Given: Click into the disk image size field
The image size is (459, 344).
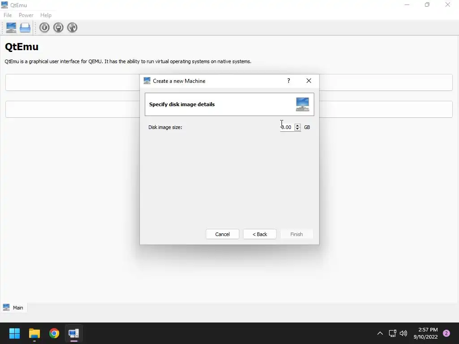Looking at the screenshot, I should click(287, 127).
